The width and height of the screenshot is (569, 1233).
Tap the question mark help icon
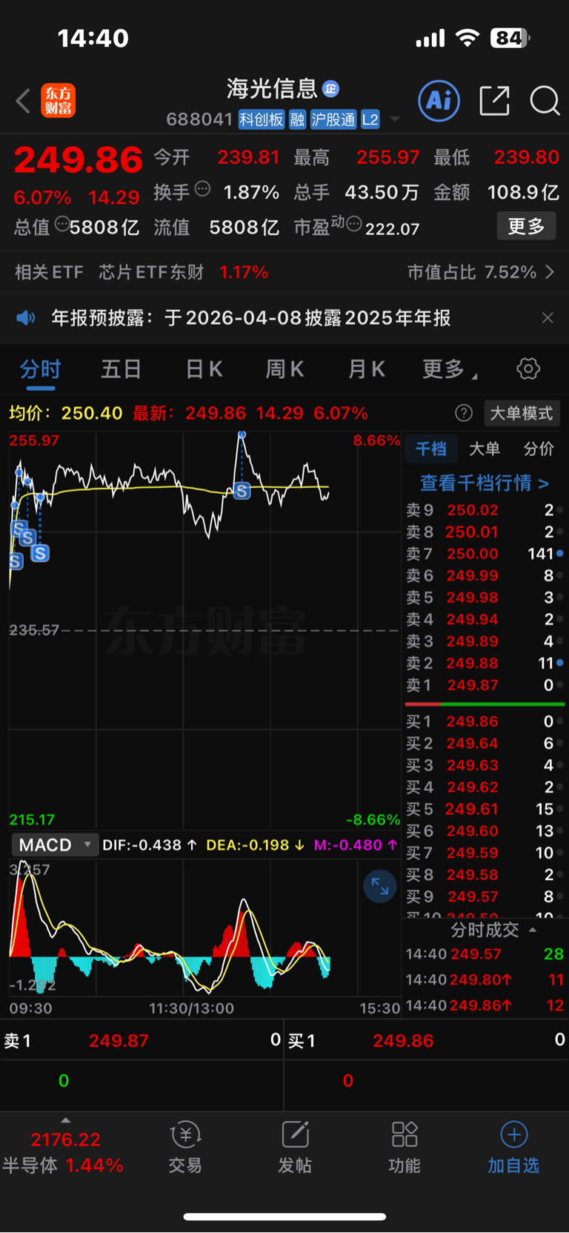[464, 413]
